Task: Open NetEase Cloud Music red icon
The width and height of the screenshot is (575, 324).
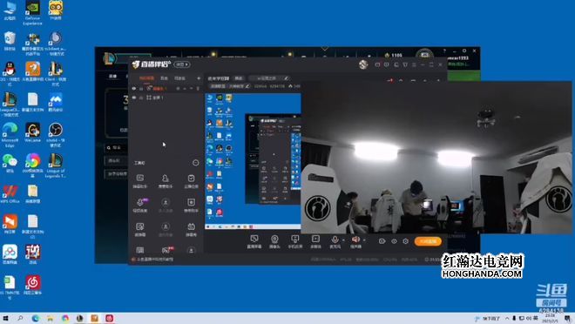Action: tap(32, 285)
